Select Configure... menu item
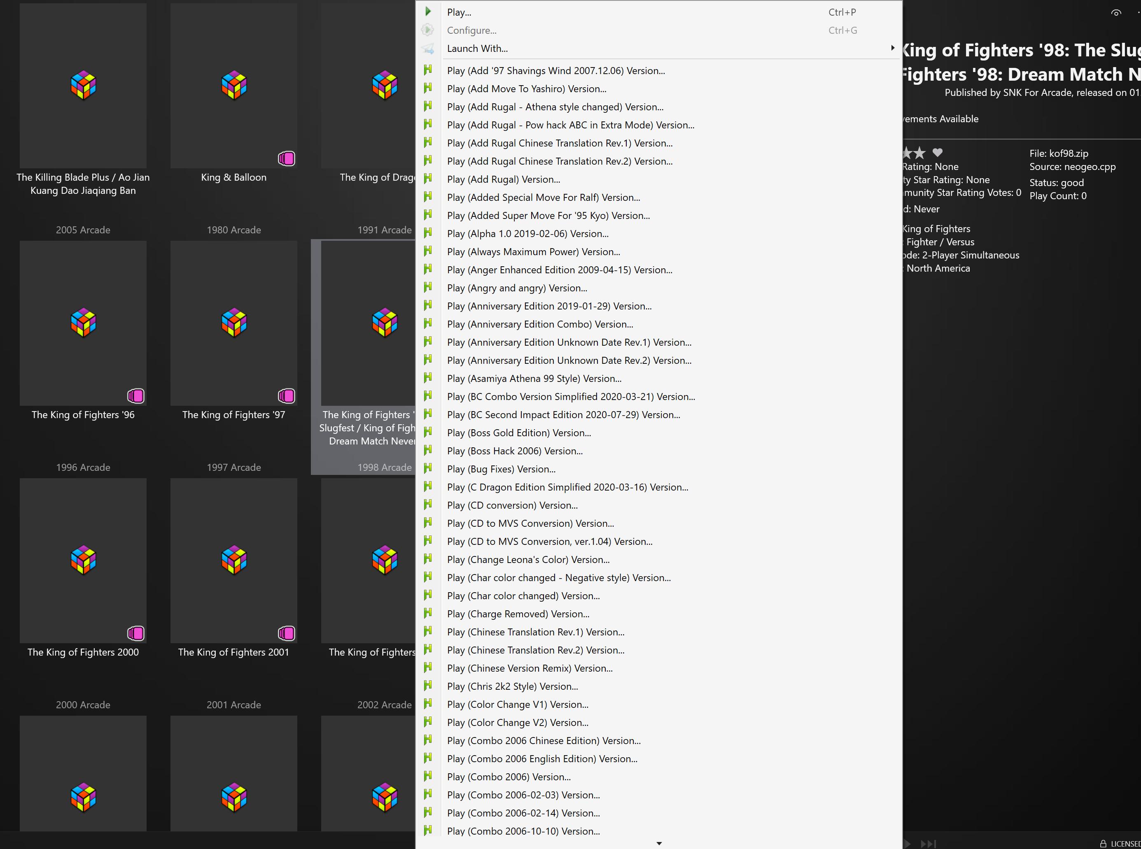 click(x=659, y=30)
